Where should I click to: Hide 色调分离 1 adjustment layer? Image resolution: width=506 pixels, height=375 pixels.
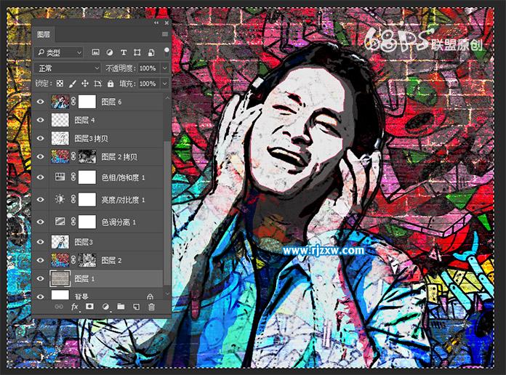(x=40, y=222)
